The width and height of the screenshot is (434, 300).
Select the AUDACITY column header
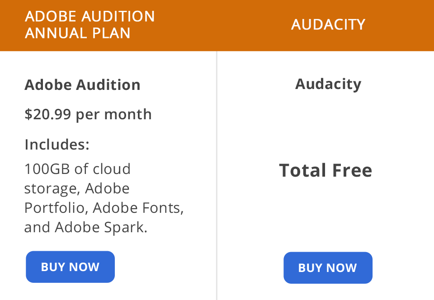tap(328, 25)
